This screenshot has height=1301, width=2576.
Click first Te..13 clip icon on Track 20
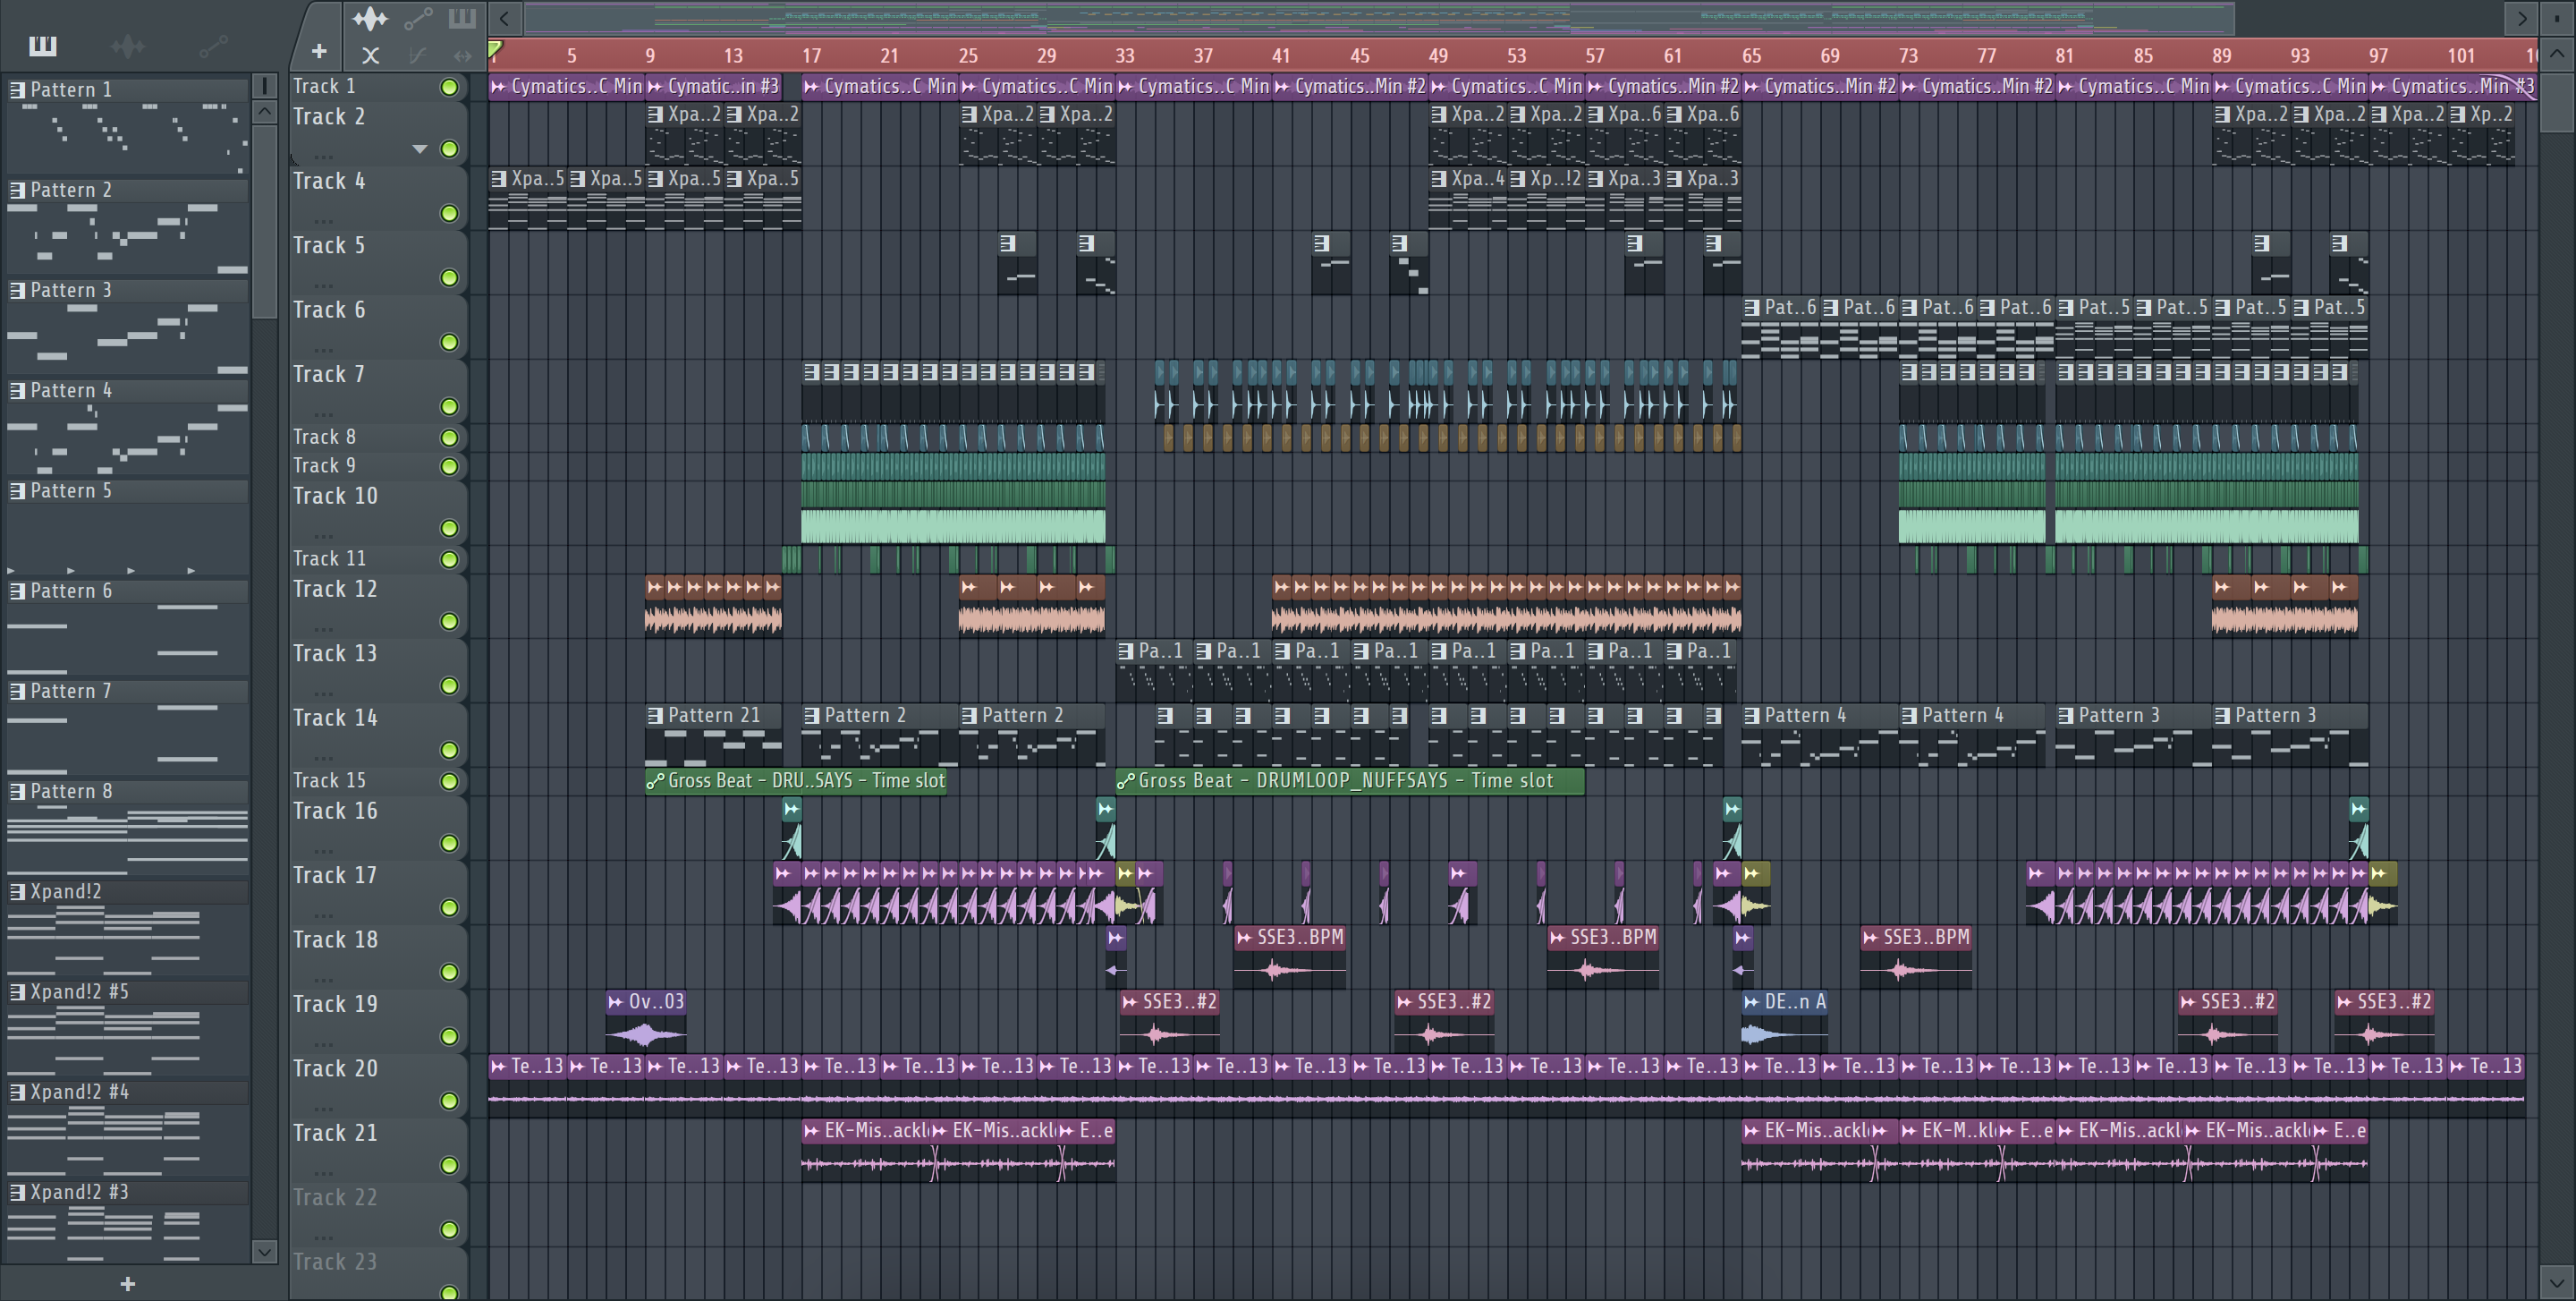coord(498,1067)
